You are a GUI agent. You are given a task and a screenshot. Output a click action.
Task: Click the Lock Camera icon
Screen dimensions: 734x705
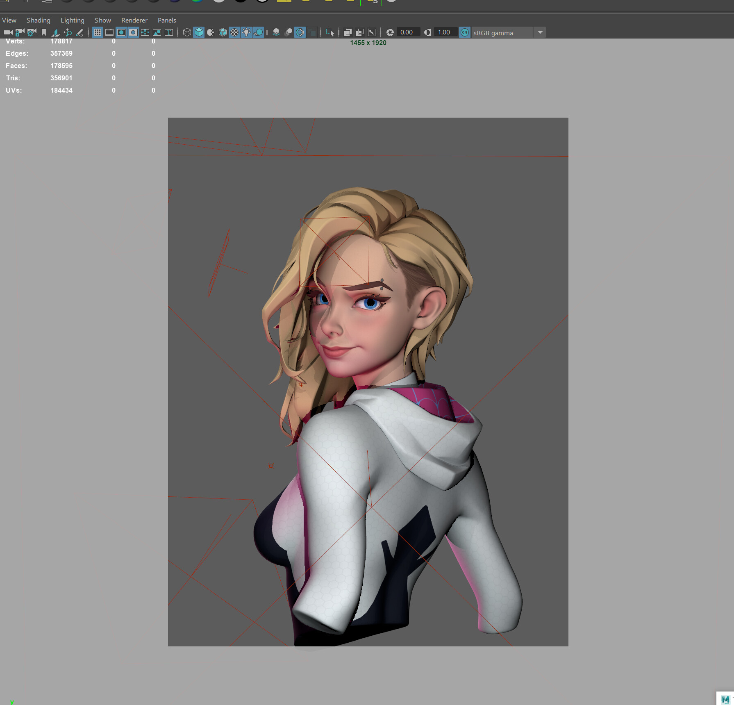coord(20,32)
